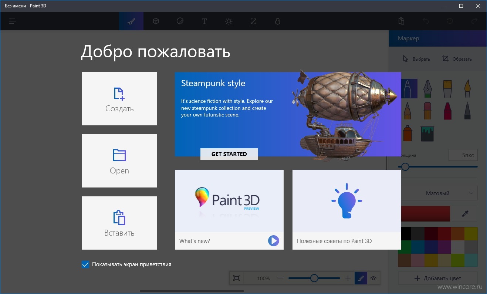The height and width of the screenshot is (294, 487).
Task: Open the hamburger expand menu
Action: (13, 21)
